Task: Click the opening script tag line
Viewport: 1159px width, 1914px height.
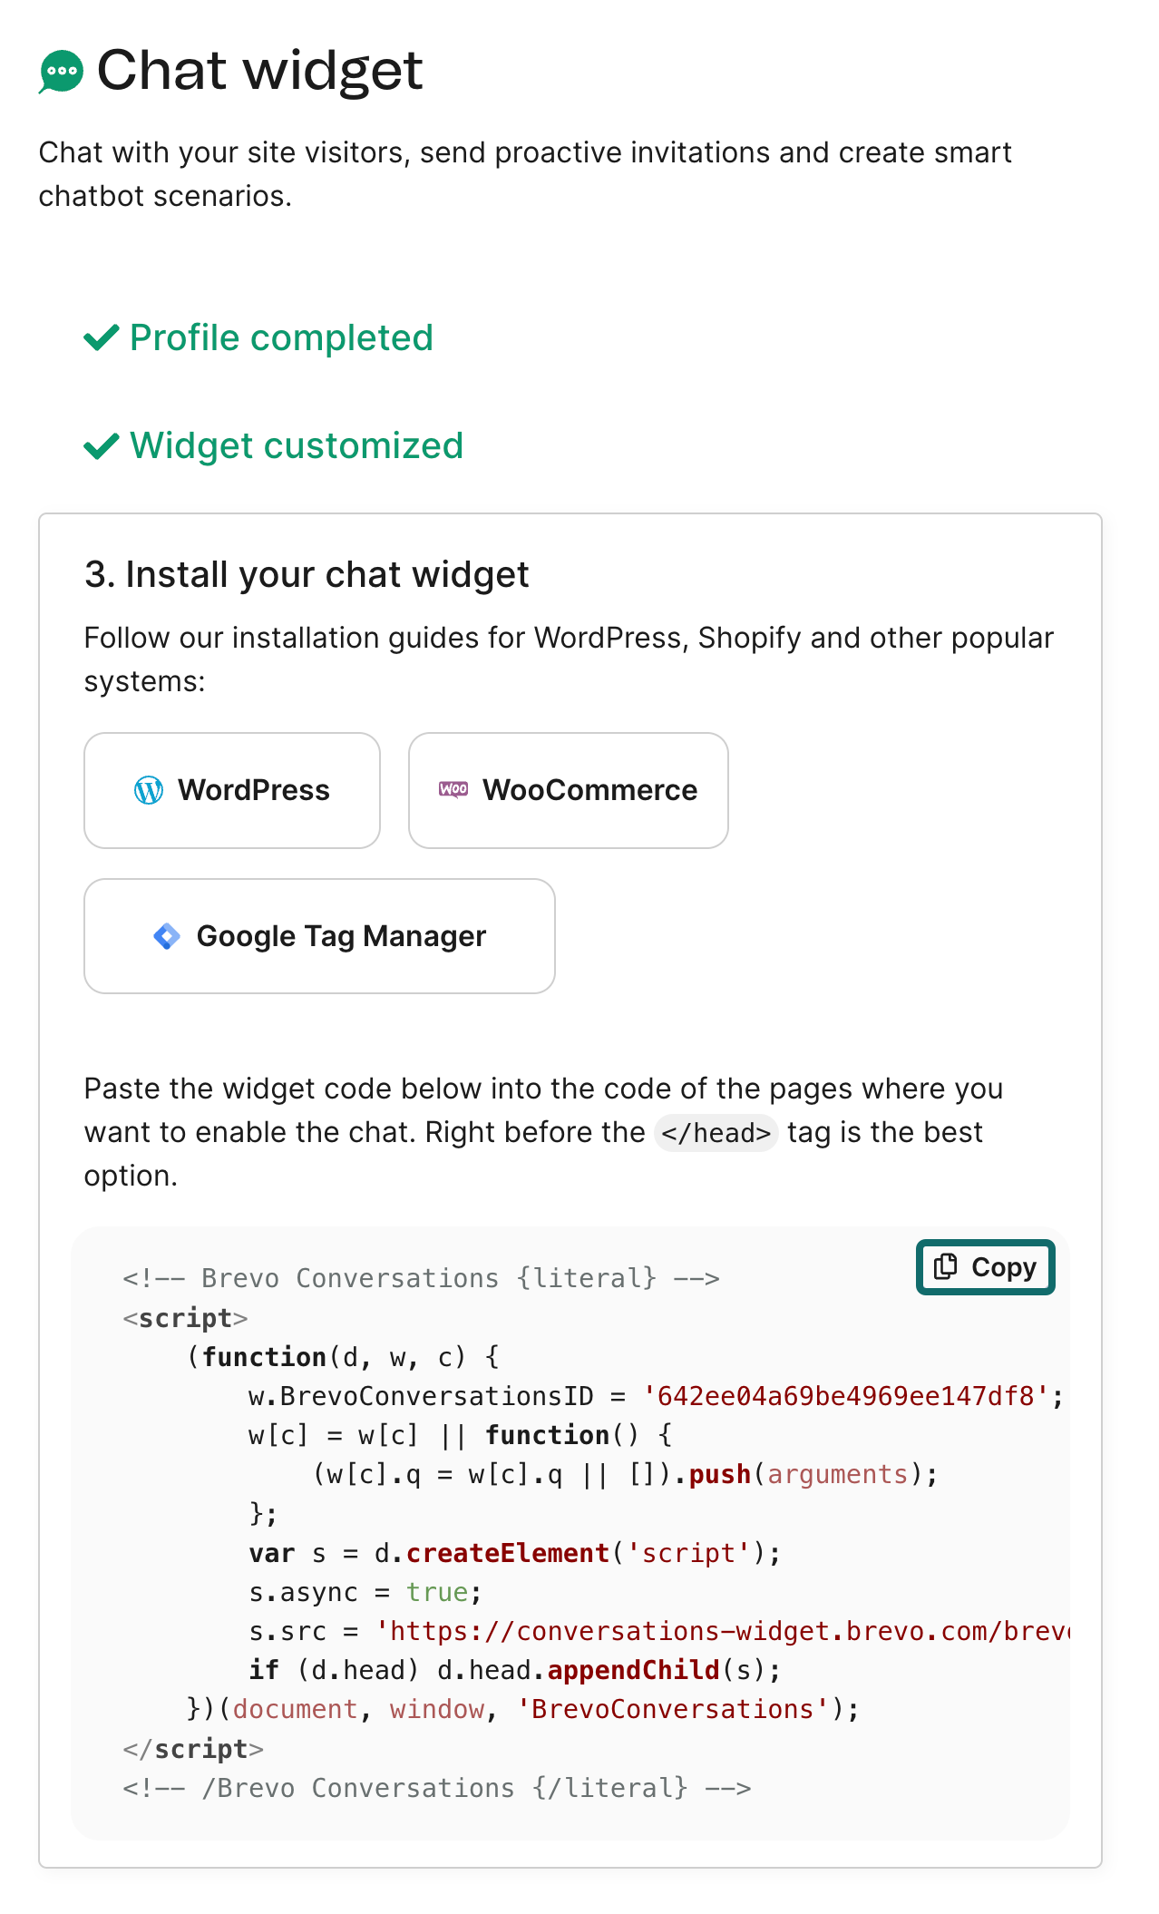Action: coord(186,1318)
